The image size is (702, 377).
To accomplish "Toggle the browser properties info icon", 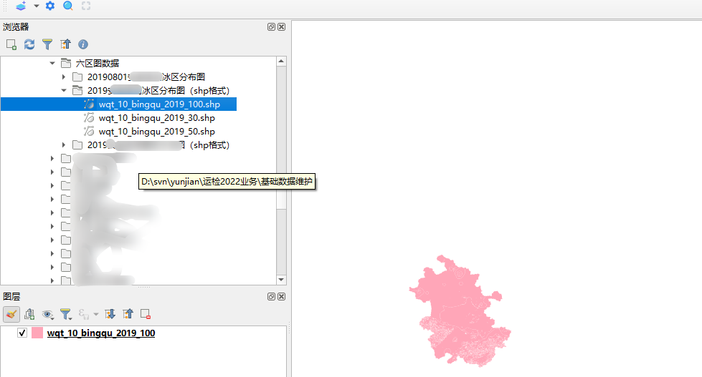I will pyautogui.click(x=83, y=44).
